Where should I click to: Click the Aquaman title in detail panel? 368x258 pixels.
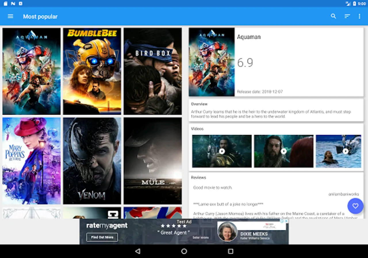pyautogui.click(x=249, y=37)
